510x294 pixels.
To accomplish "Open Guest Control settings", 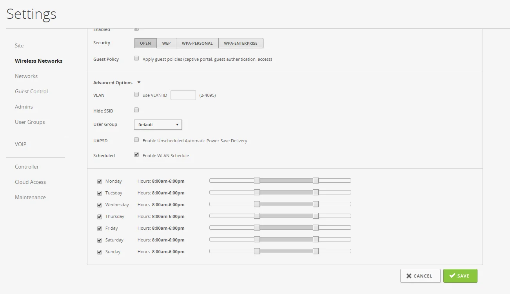I will (31, 91).
